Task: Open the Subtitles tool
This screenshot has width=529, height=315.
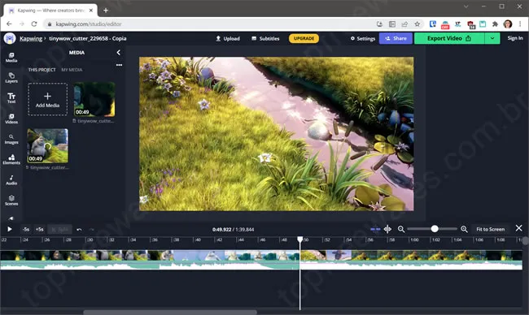Action: (265, 38)
